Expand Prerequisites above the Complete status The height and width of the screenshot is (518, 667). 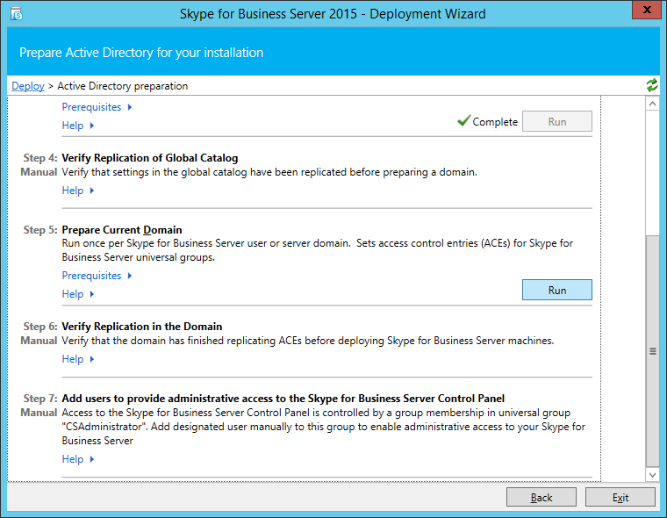(97, 107)
